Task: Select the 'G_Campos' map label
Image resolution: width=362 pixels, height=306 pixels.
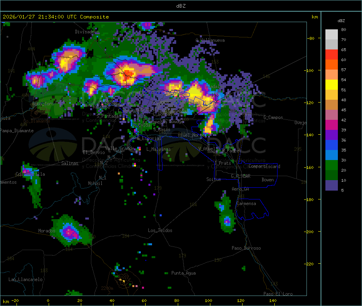Action: tap(274, 117)
